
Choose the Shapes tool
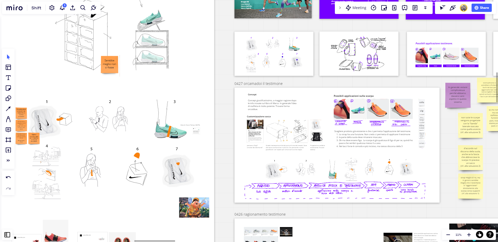pyautogui.click(x=8, y=98)
